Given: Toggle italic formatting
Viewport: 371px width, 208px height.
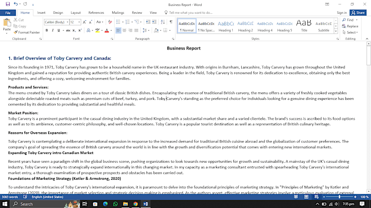Looking at the screenshot, I should 52,31.
